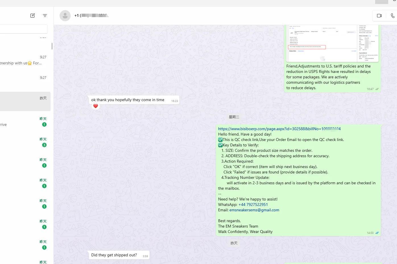Open the chat list filter menu
The width and height of the screenshot is (397, 264).
point(45,16)
